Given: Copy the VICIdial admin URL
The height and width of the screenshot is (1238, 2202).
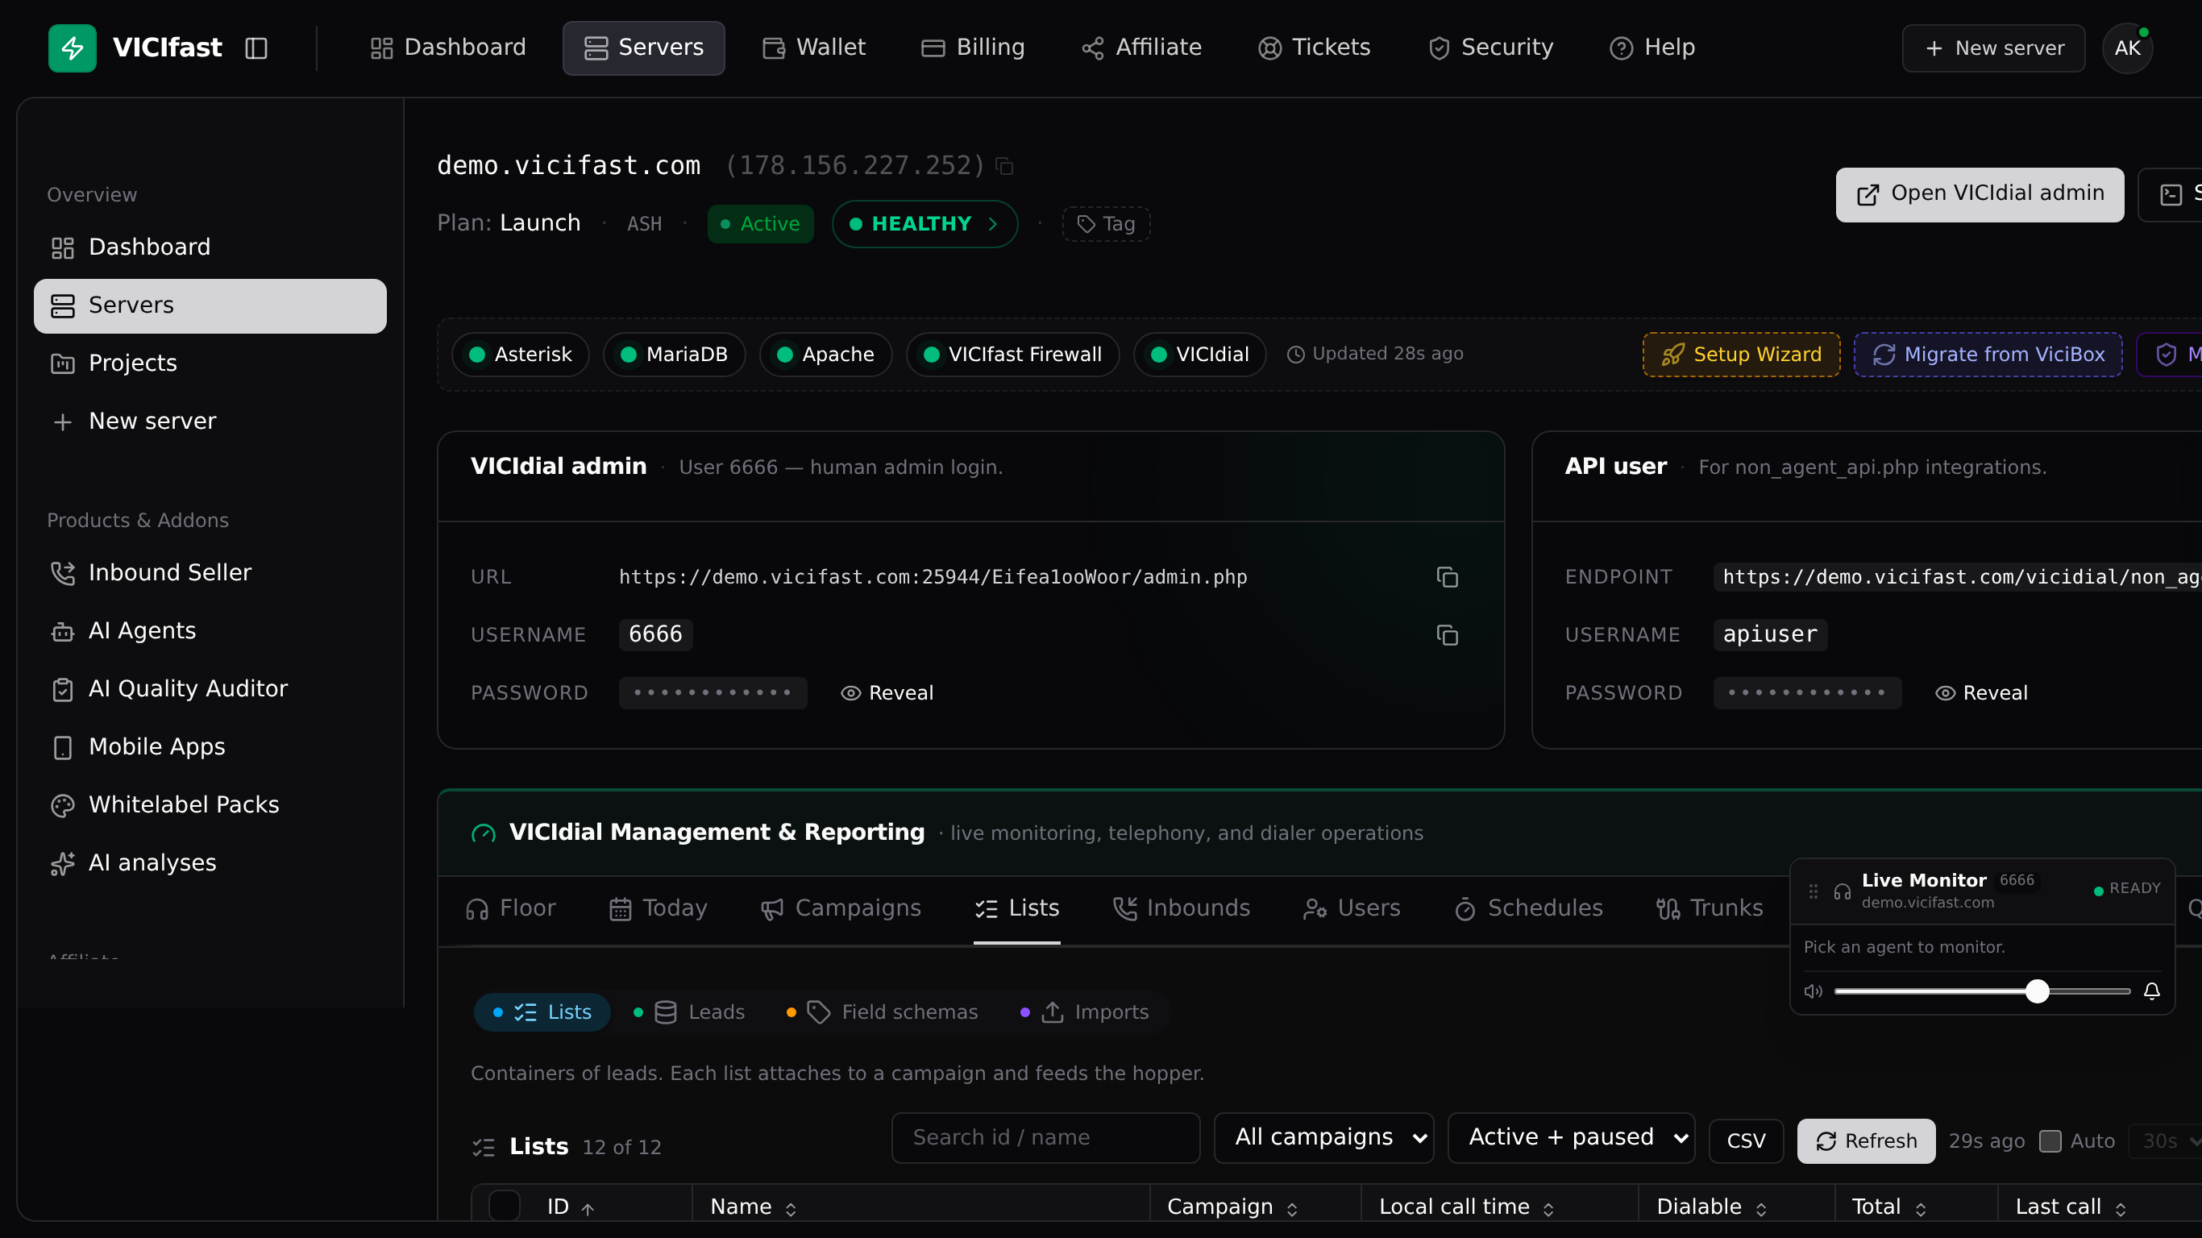Looking at the screenshot, I should tap(1446, 577).
